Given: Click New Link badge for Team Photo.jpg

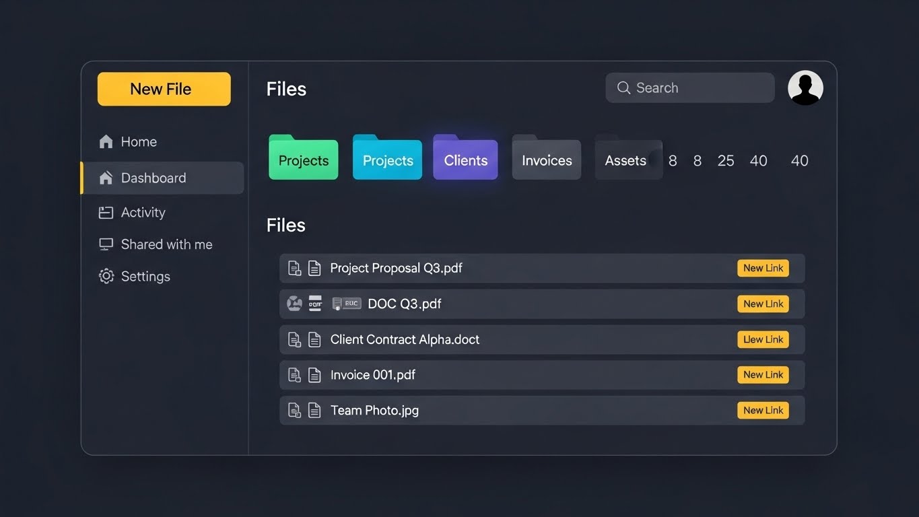Looking at the screenshot, I should click(763, 410).
